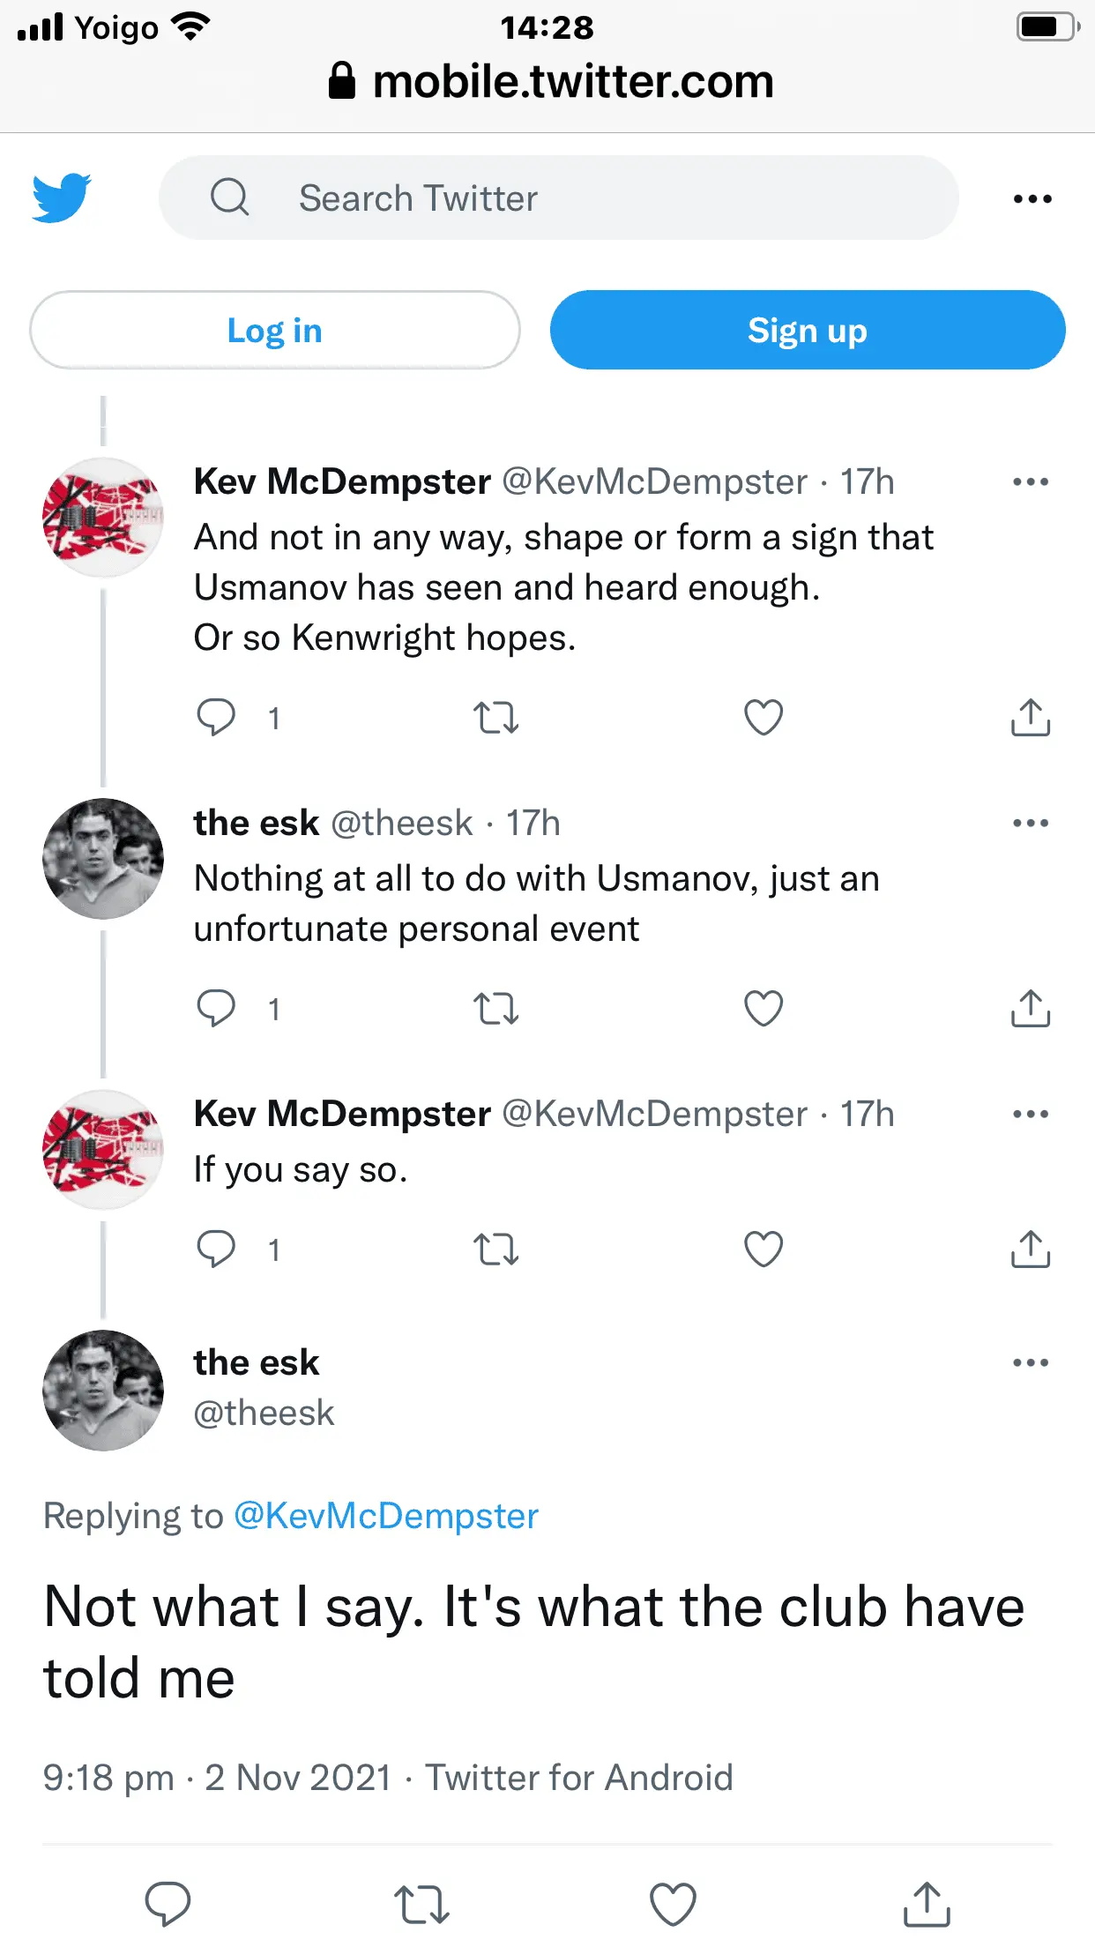Open the @KevMcDempster link in 'Replying to'
Screen dimensions: 1095x1947
[x=385, y=1516]
